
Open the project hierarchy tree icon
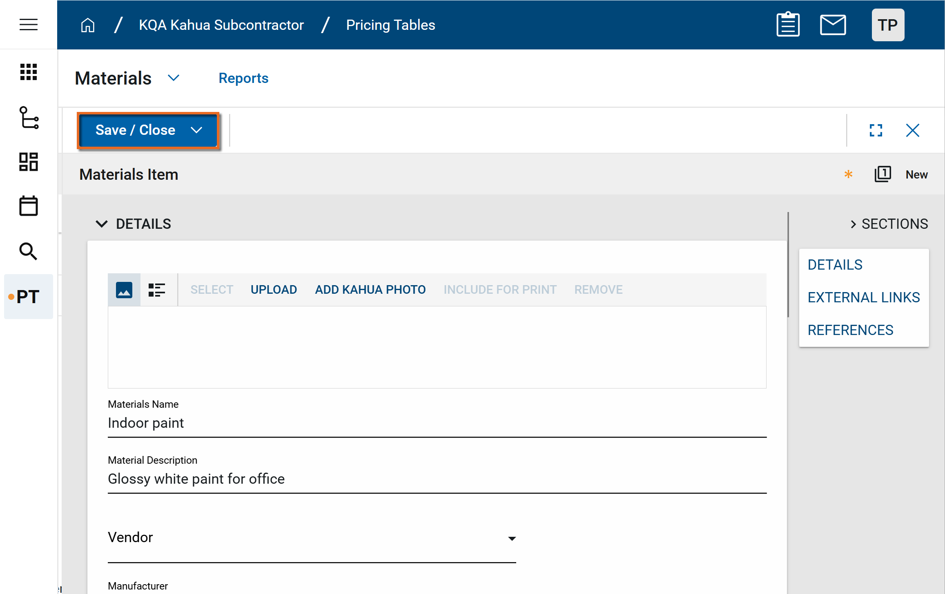[x=29, y=118]
